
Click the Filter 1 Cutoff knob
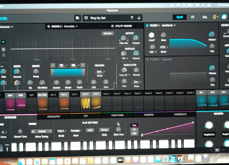(x=152, y=35)
